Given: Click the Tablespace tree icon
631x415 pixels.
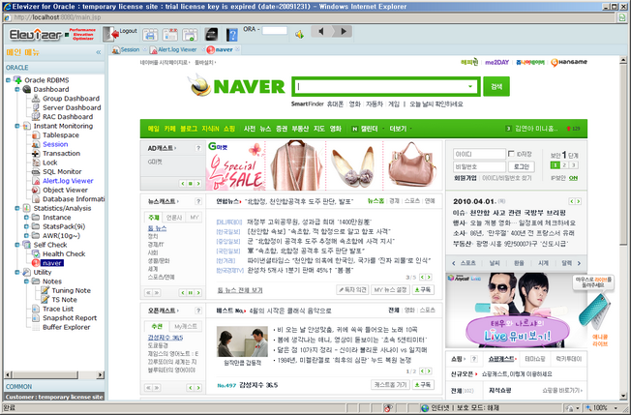Looking at the screenshot, I should [36, 135].
